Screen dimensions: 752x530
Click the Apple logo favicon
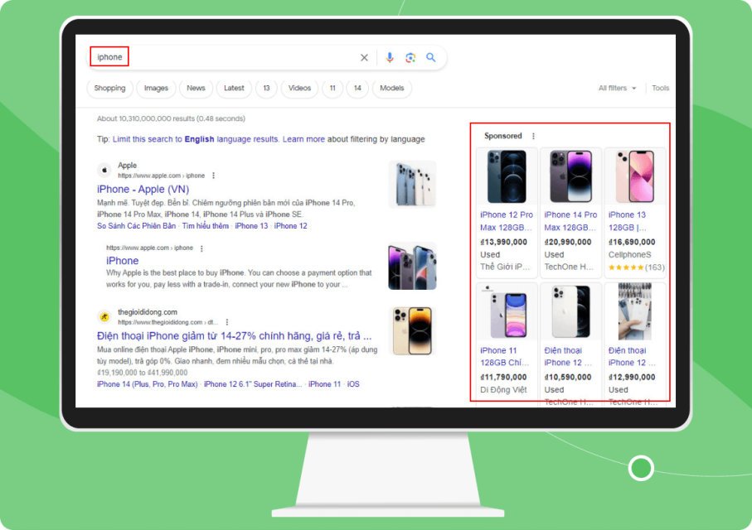coord(104,170)
